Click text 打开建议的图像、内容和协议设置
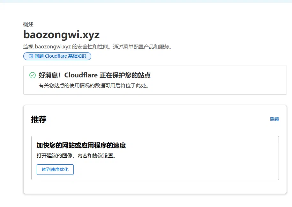The image size is (292, 207). (76, 156)
